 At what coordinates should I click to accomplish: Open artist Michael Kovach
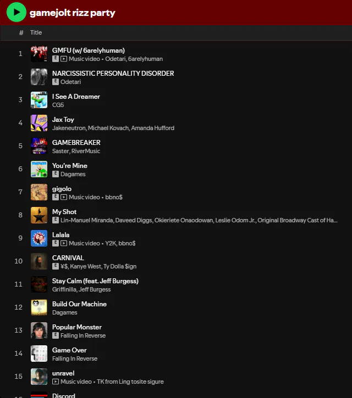point(108,128)
